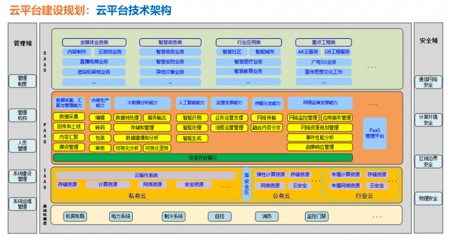453x240 pixels.
Task: Click the 云操作系统 bar
Action: click(146, 175)
